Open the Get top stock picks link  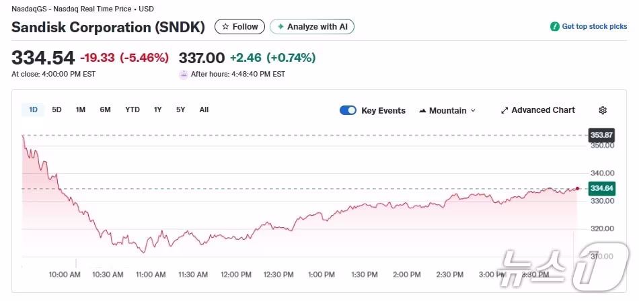coord(594,27)
